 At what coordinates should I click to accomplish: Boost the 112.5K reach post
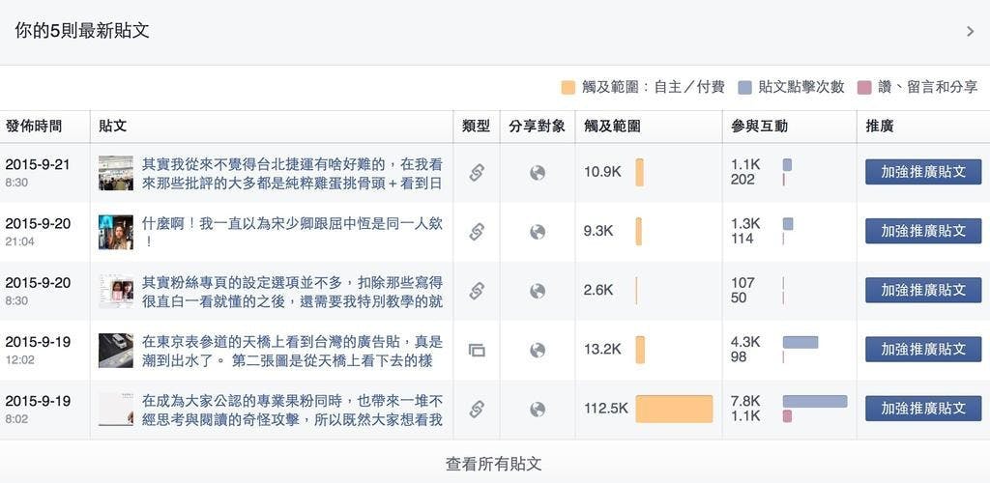(x=922, y=409)
